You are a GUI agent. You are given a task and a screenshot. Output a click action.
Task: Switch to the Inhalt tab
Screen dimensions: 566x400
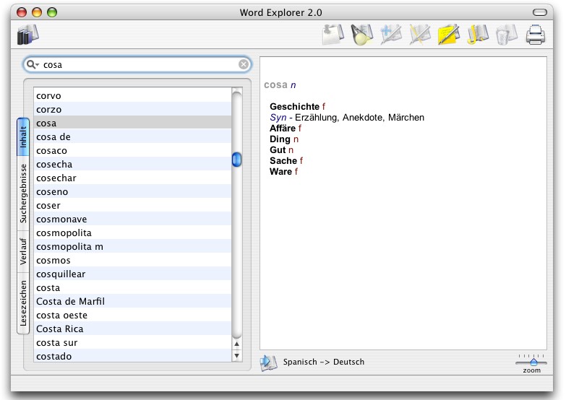(x=23, y=136)
